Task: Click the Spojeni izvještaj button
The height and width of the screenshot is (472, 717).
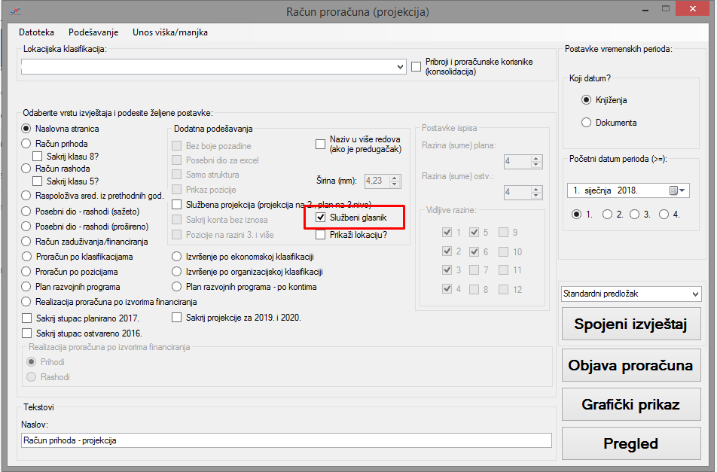Action: (631, 324)
